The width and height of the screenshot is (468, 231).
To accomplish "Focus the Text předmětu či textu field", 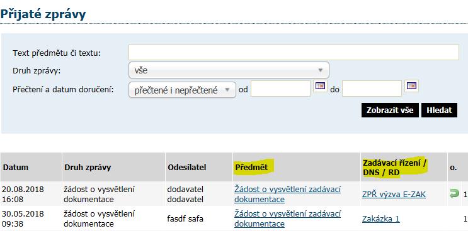I will coord(294,53).
